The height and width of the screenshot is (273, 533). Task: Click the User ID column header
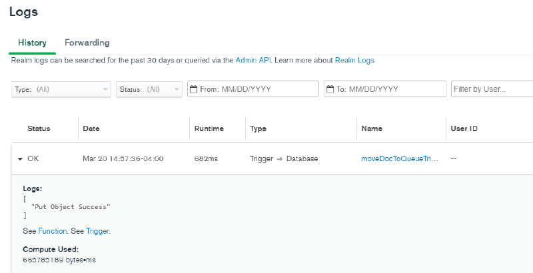pos(464,129)
